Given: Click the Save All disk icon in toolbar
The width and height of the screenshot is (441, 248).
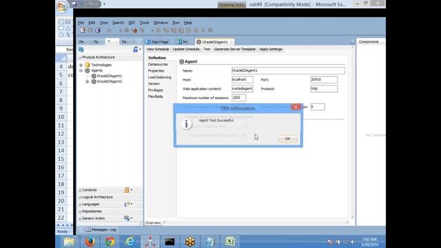Looking at the screenshot, I should [98, 30].
